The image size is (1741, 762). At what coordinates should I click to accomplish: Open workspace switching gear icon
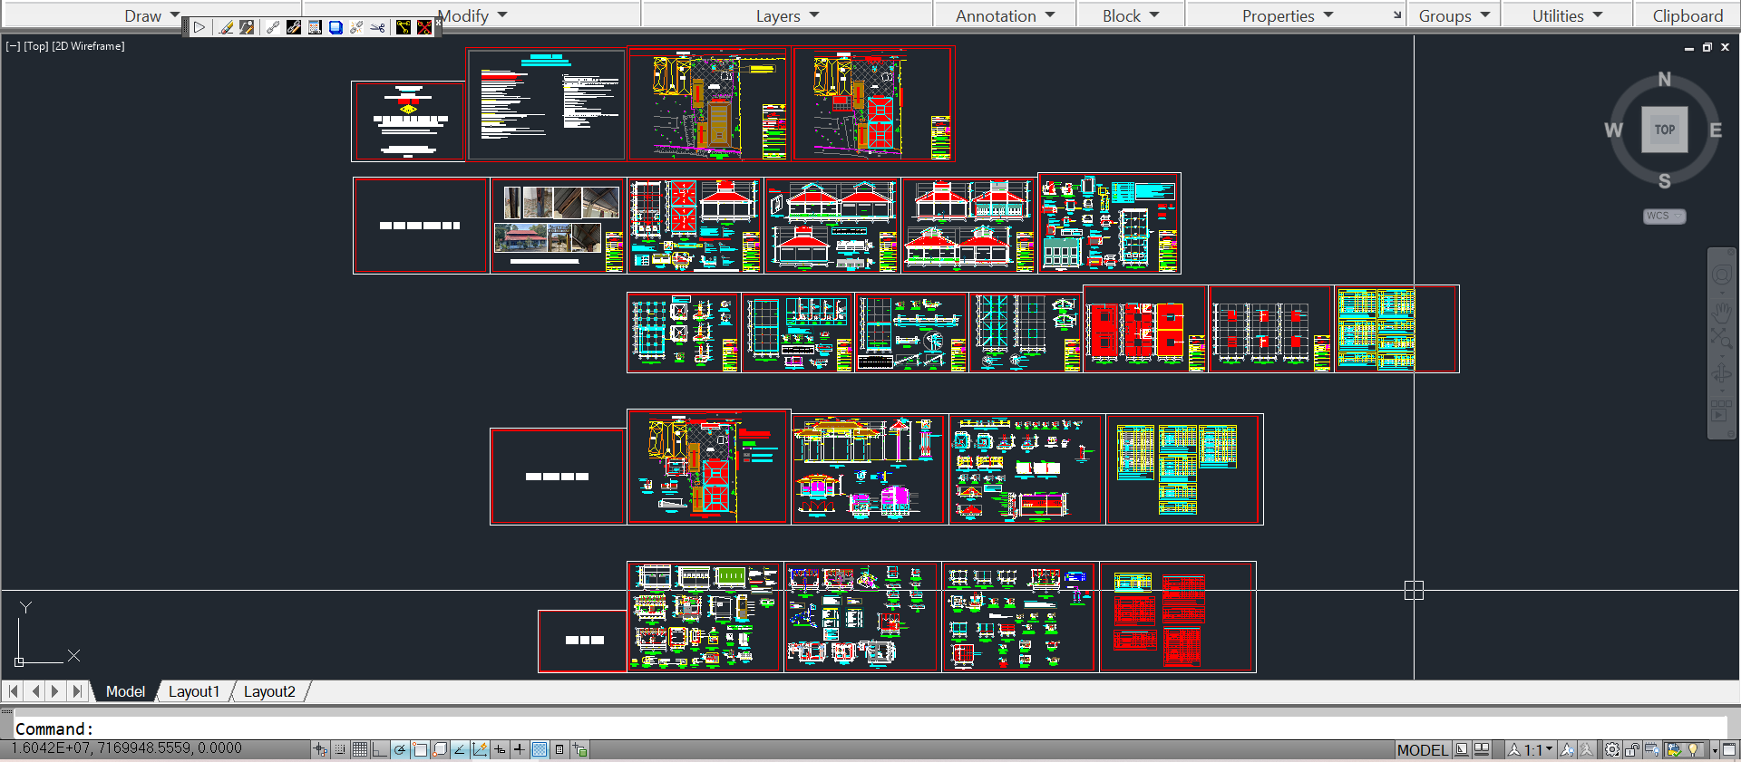tap(1612, 749)
